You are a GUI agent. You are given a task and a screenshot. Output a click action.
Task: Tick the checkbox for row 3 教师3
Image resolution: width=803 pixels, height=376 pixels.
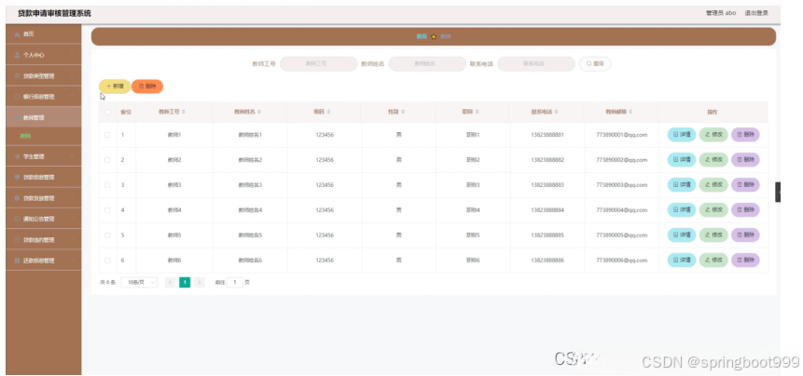tap(107, 185)
